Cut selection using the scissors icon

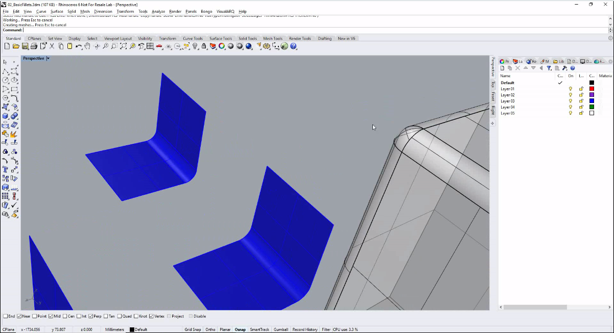pos(52,46)
